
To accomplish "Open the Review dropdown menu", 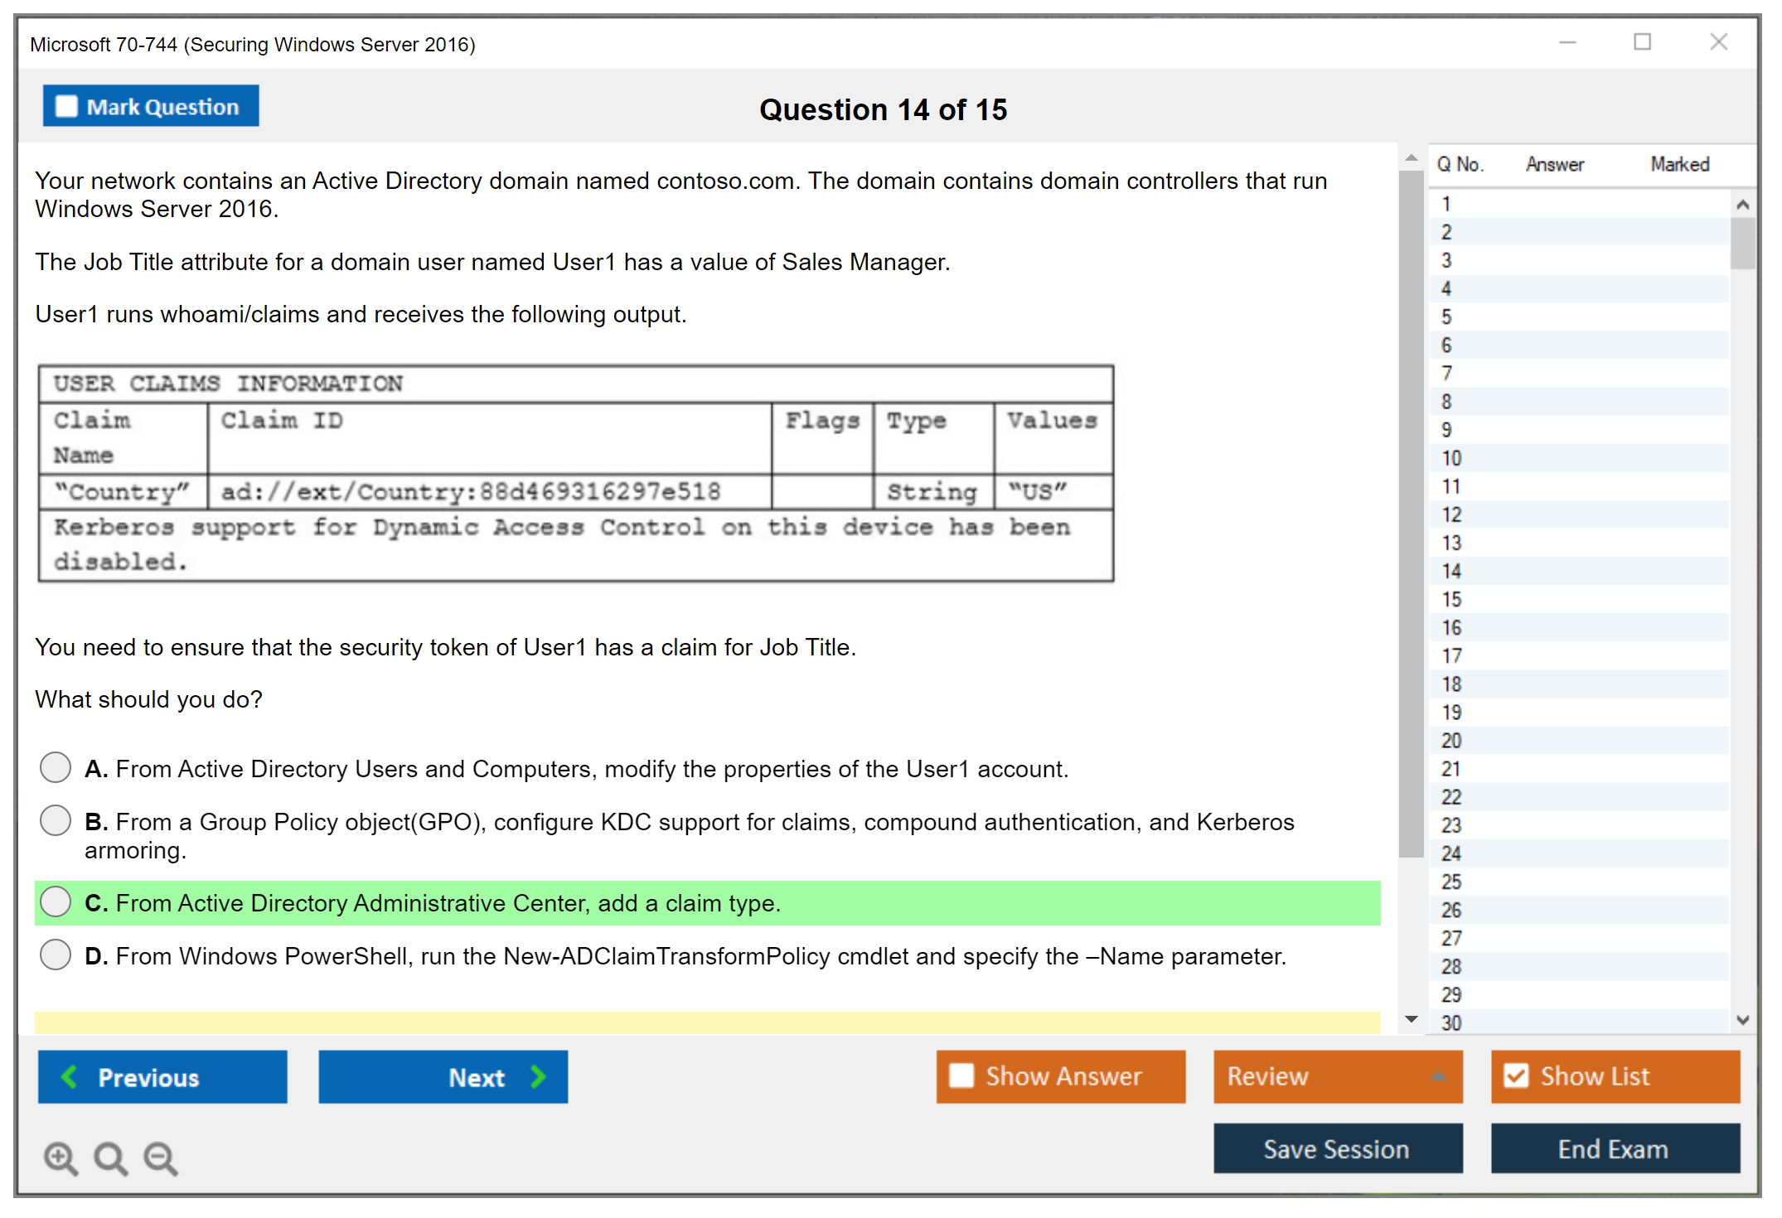I will [x=1438, y=1075].
